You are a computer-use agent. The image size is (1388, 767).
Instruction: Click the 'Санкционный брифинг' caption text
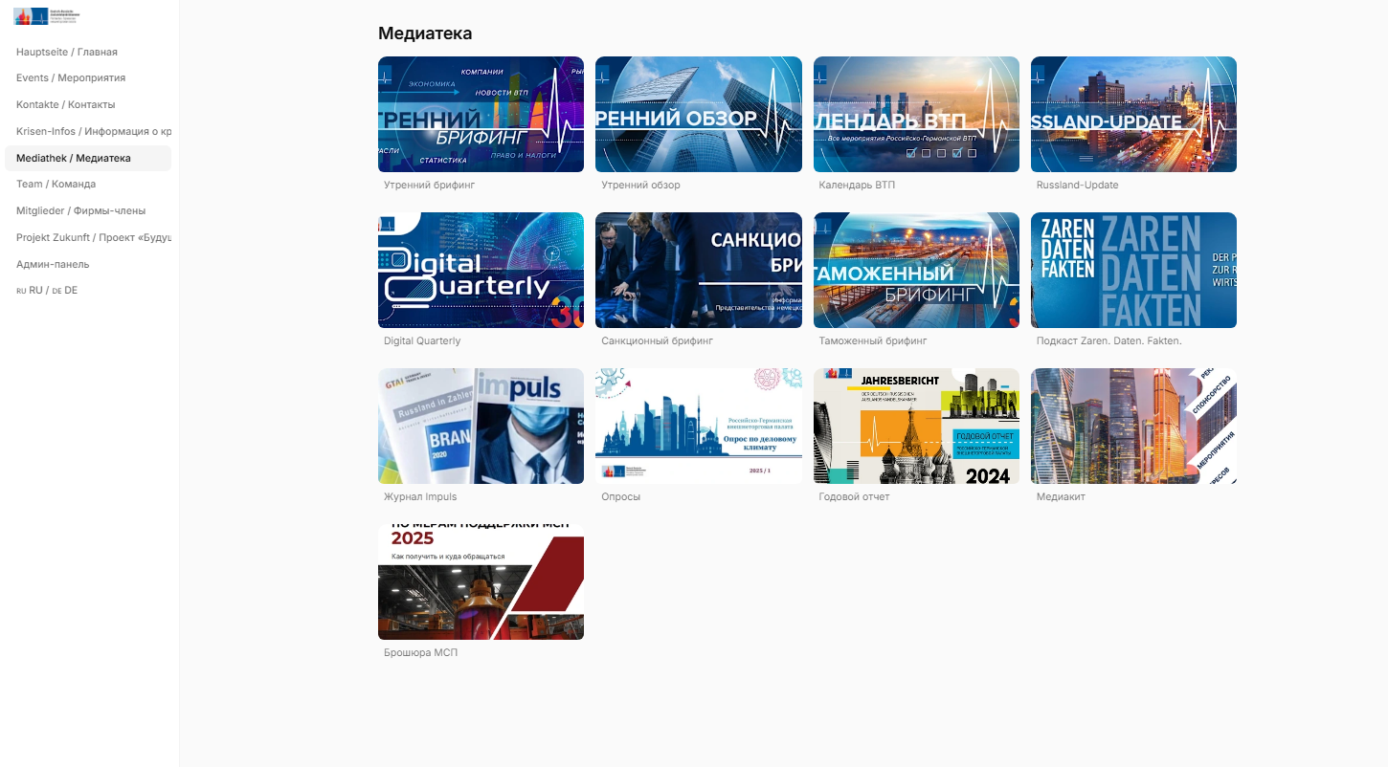tap(657, 340)
